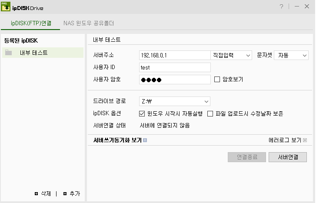The width and height of the screenshot is (316, 203).
Task: Minimize the ipDISK Drive window
Action: [296, 7]
